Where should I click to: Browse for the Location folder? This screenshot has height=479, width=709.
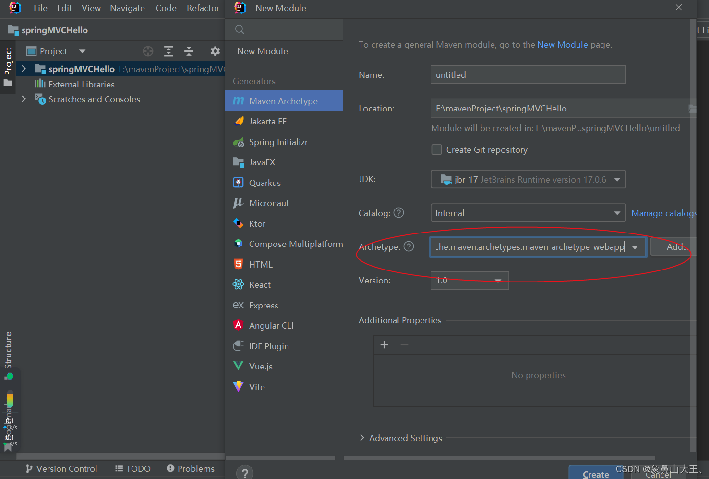[x=692, y=109]
